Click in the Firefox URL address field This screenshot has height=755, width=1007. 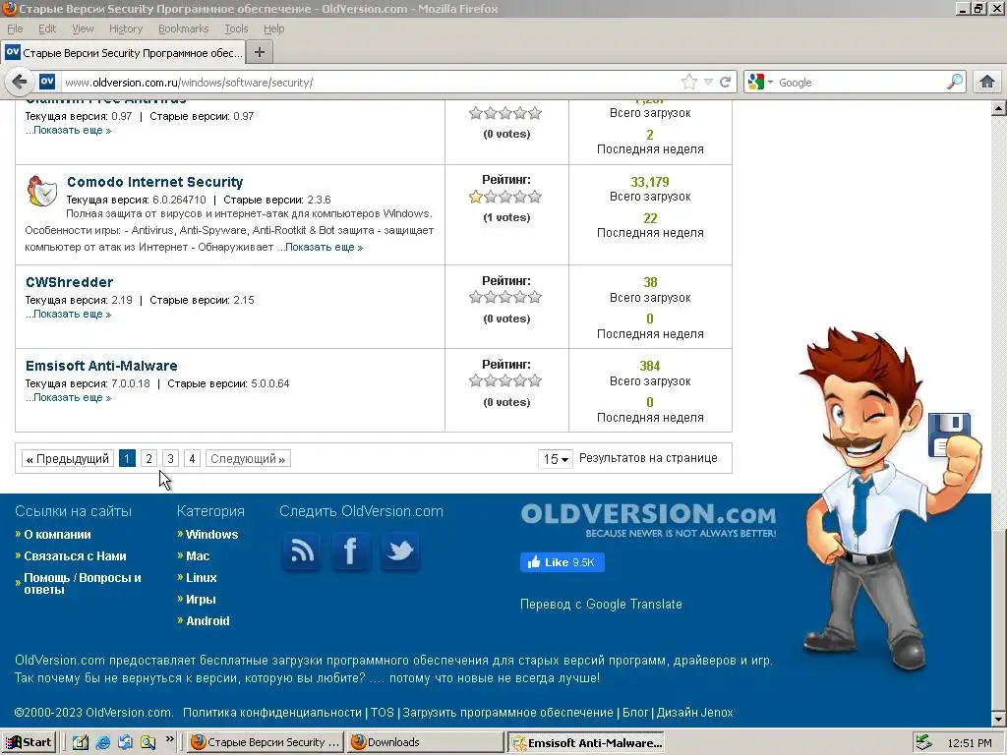coord(370,83)
